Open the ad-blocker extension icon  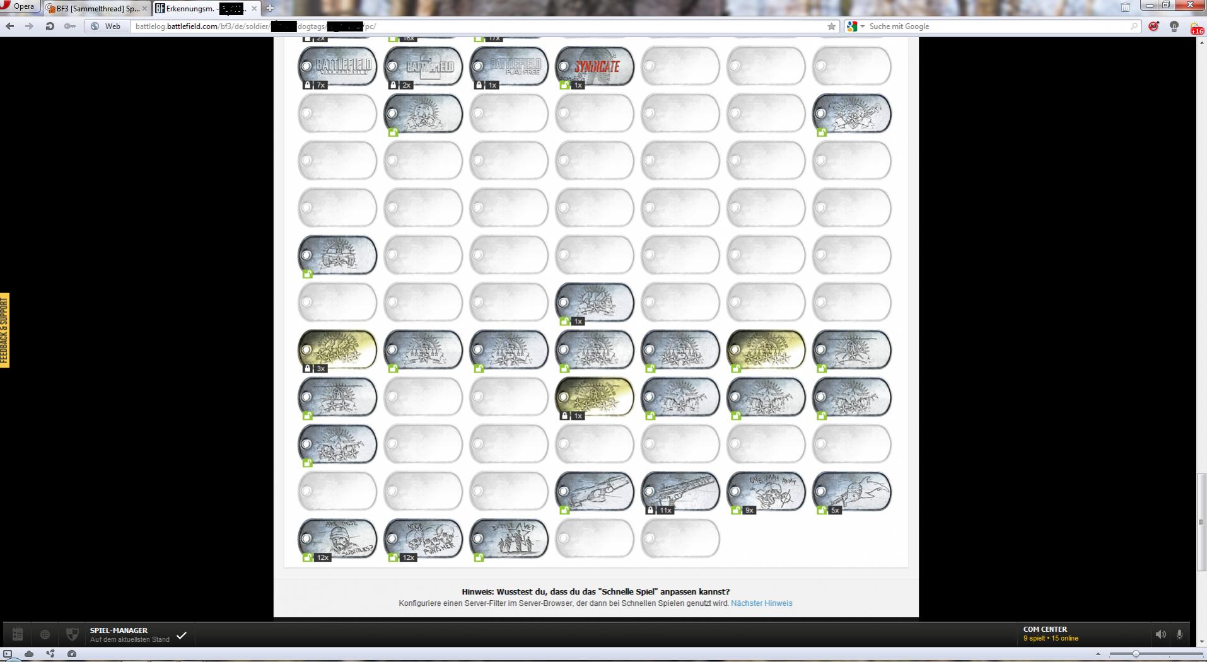[1153, 26]
